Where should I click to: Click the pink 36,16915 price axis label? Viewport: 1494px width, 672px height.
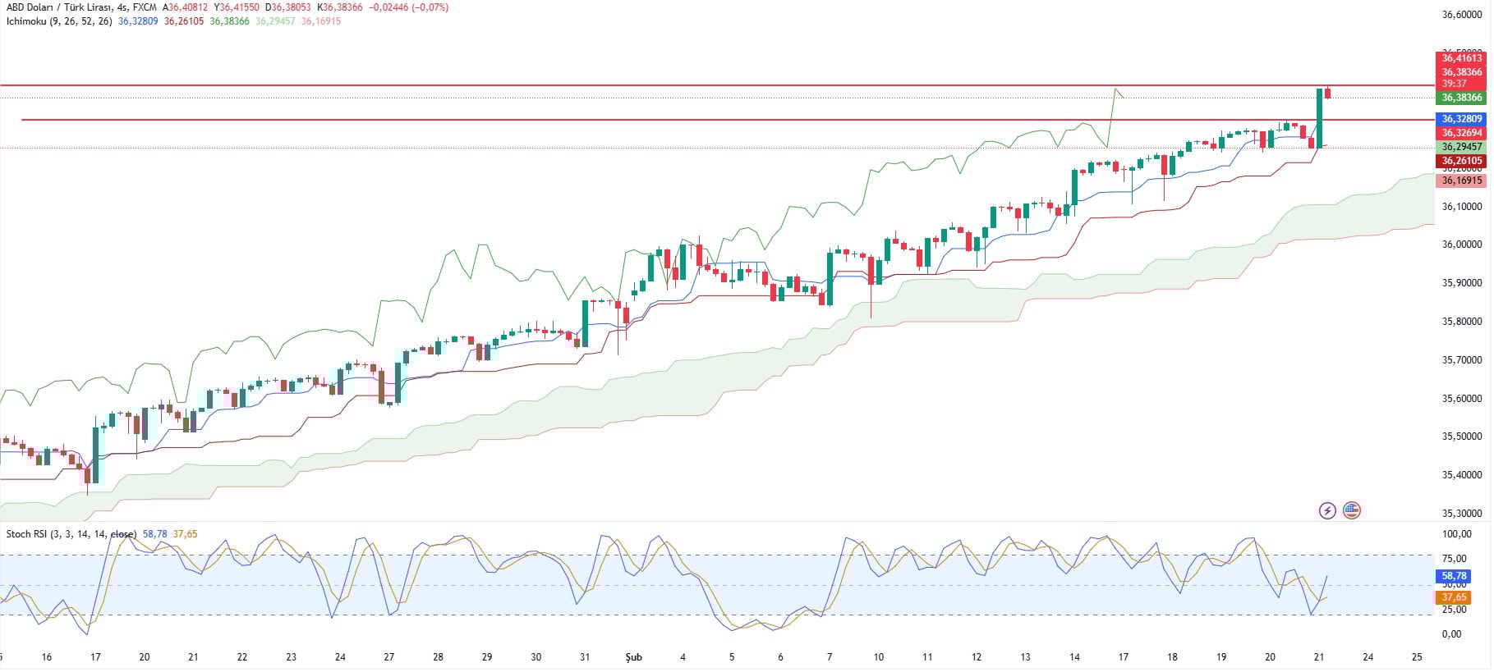[x=1462, y=181]
